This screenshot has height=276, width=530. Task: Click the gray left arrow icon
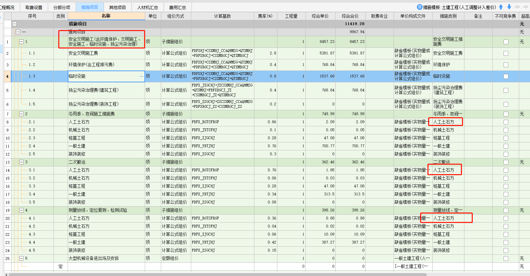tap(517, 7)
